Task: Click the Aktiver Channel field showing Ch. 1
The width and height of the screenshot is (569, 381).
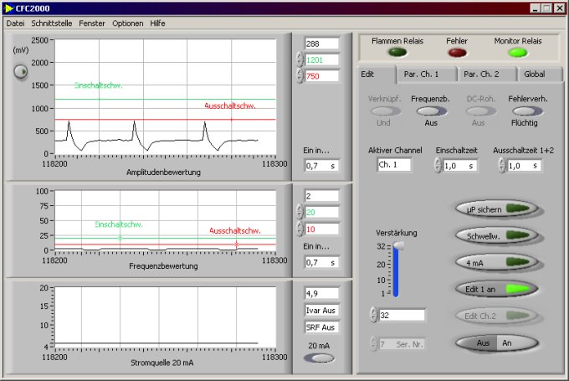Action: pyautogui.click(x=393, y=165)
